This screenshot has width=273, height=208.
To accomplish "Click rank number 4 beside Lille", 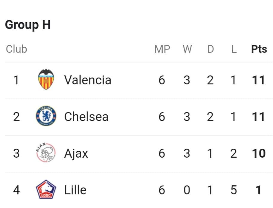I will tap(16, 190).
